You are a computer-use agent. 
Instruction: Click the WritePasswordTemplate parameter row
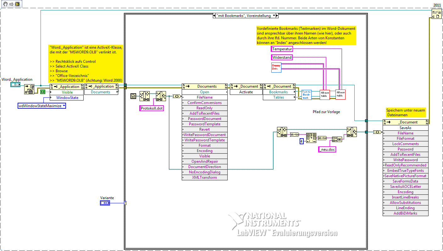tap(205, 140)
